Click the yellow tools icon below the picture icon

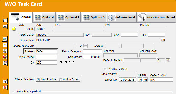coord(5,45)
